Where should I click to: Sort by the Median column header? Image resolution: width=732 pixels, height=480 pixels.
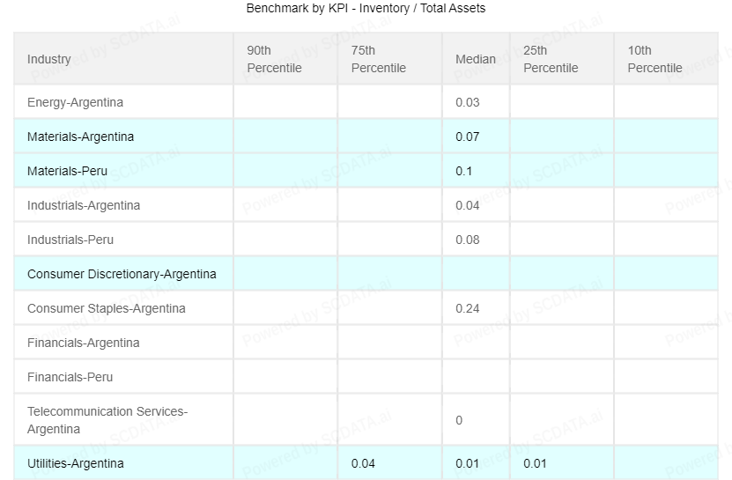point(475,59)
